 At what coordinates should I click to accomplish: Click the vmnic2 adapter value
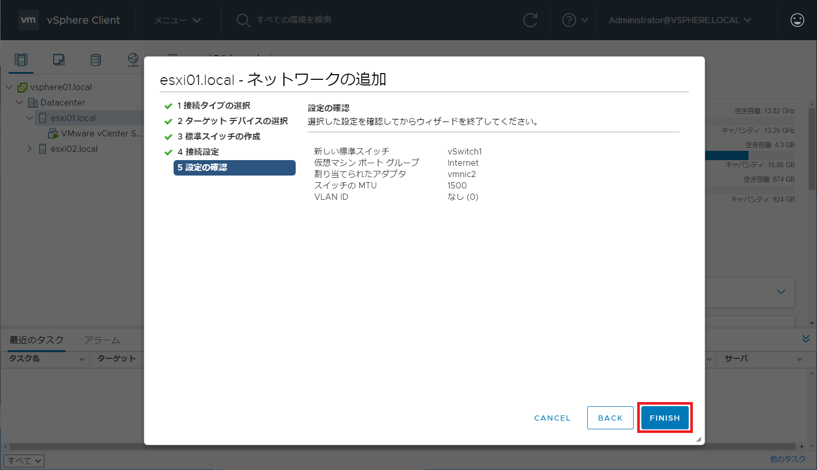click(462, 174)
